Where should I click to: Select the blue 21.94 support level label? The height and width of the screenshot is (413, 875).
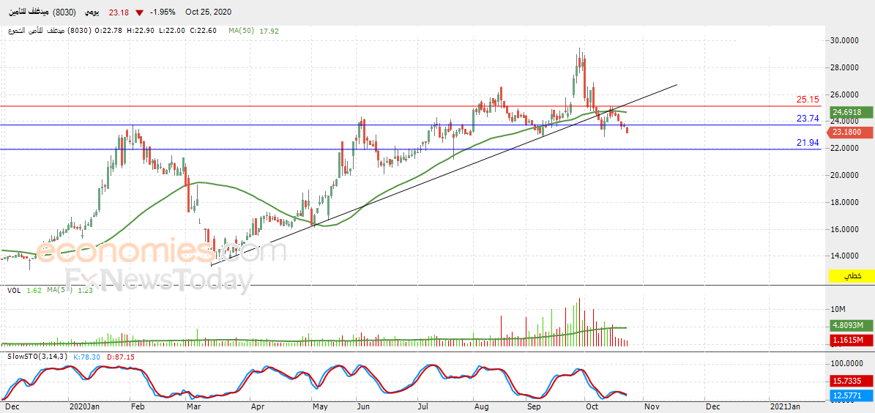pyautogui.click(x=808, y=143)
